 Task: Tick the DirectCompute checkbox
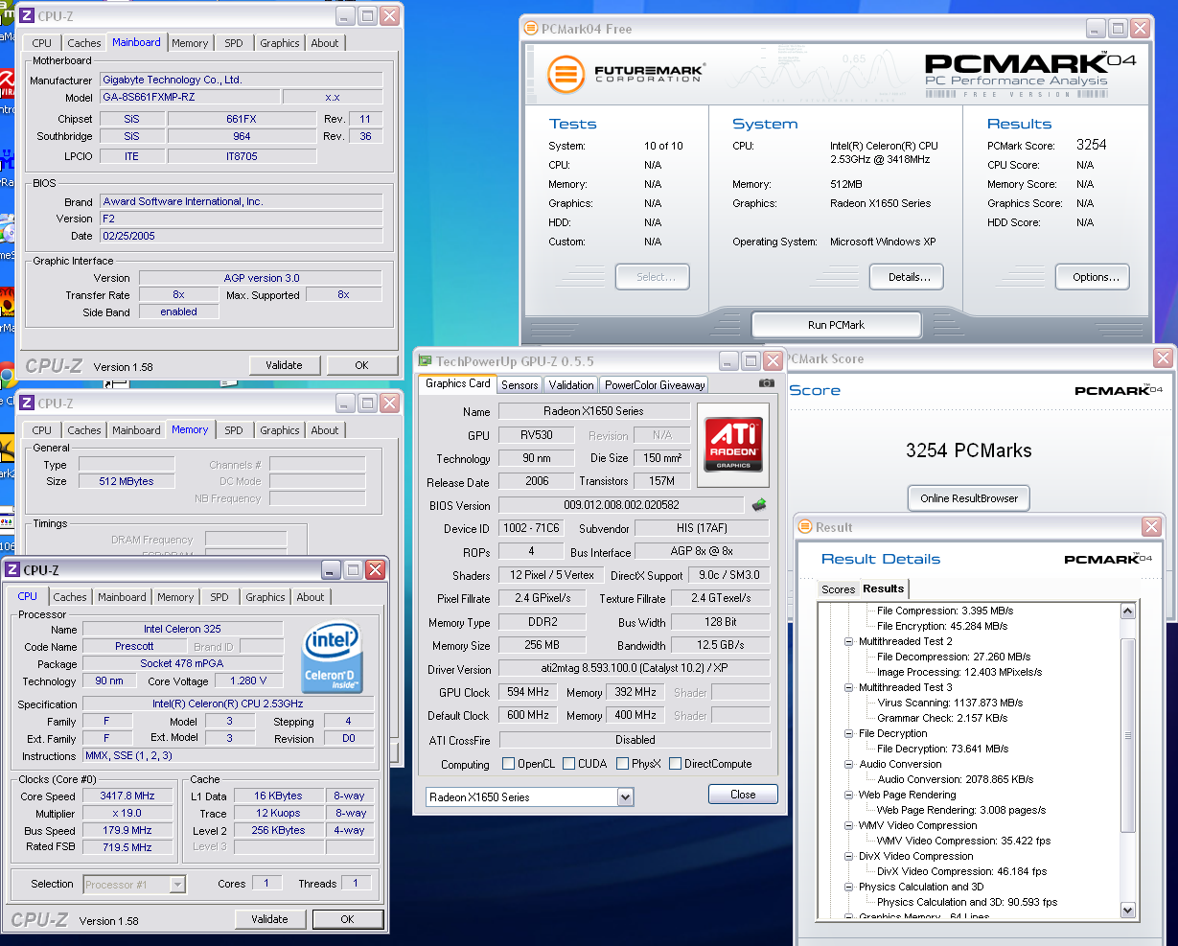coord(675,764)
